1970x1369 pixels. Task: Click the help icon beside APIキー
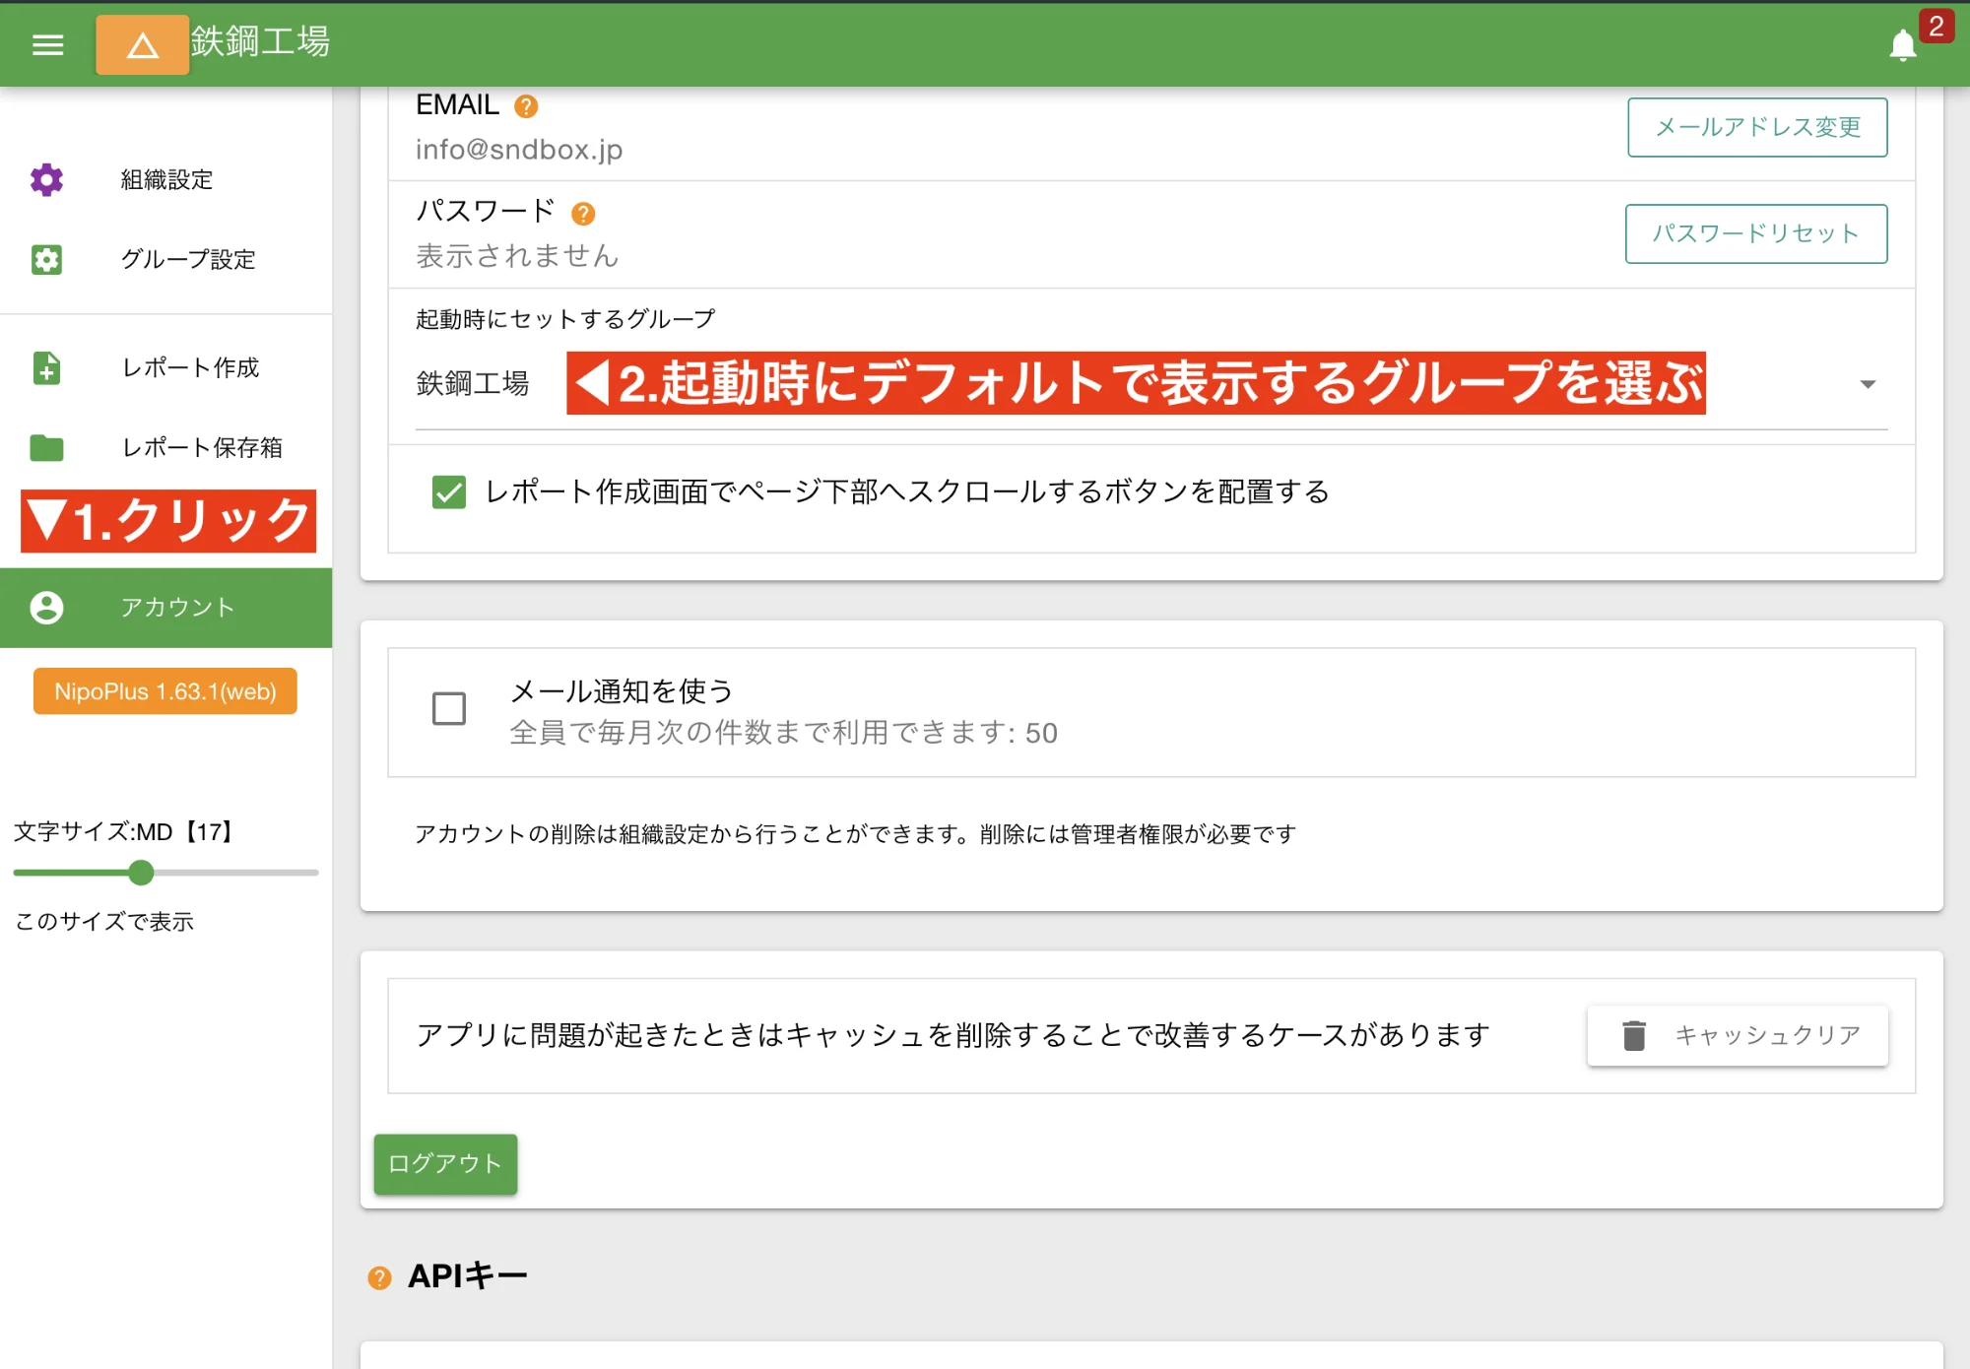[379, 1276]
